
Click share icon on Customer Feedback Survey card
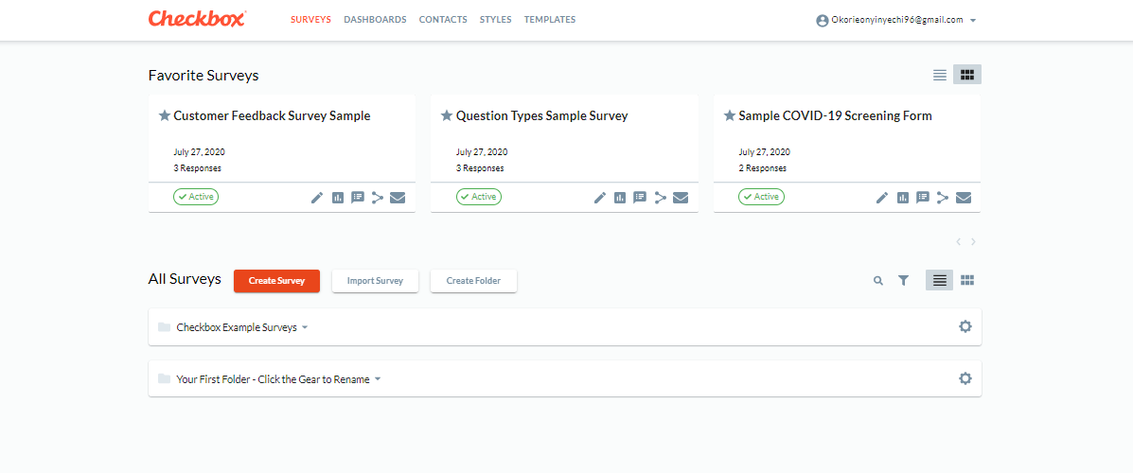tap(378, 198)
